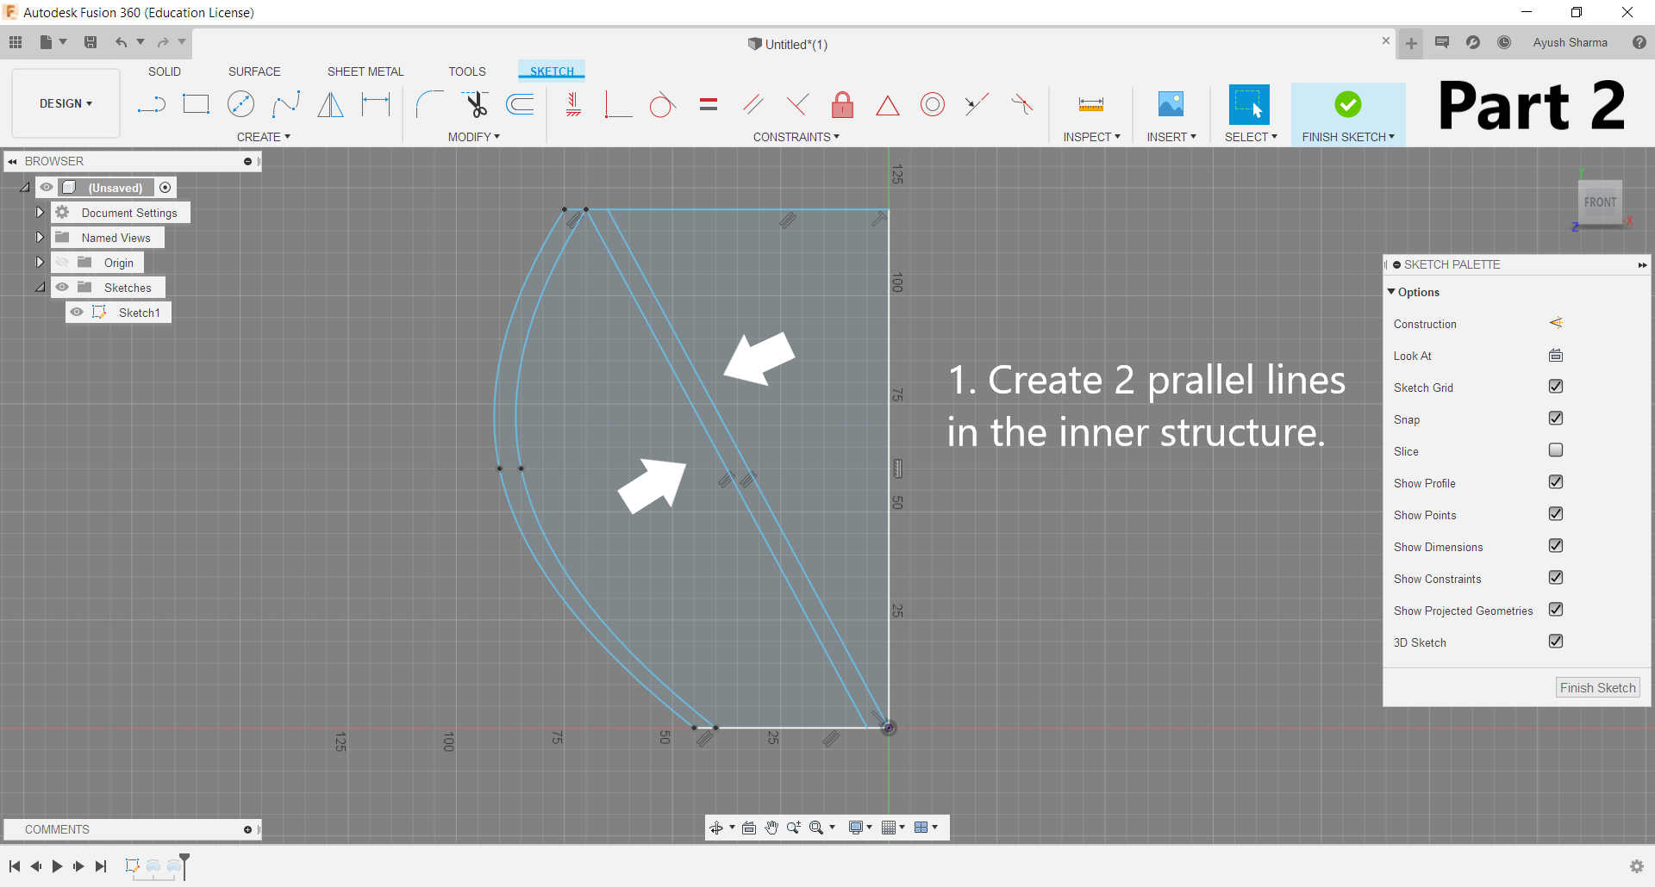Open user account Ayush Sharma
Viewport: 1655px width, 887px height.
tap(1570, 42)
